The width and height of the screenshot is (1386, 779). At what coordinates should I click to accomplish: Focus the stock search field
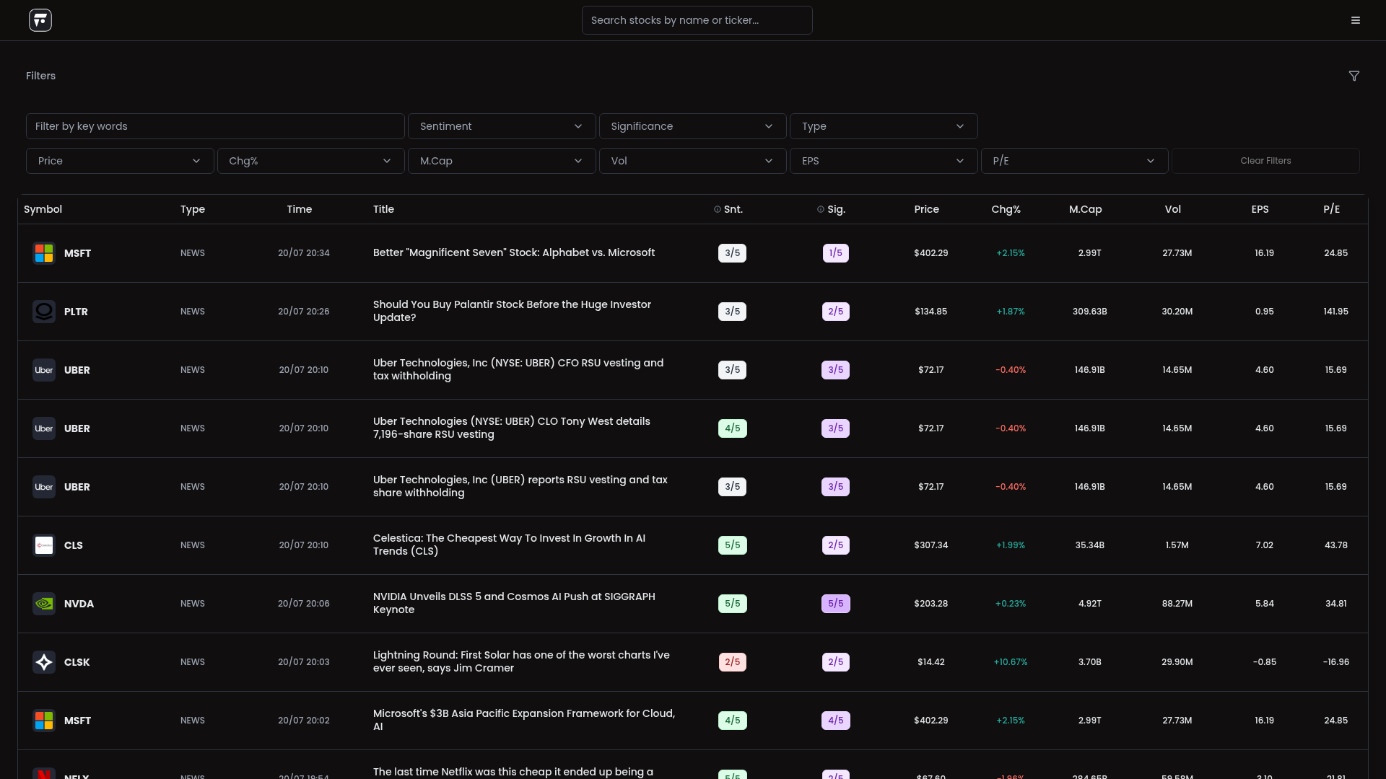pyautogui.click(x=697, y=20)
